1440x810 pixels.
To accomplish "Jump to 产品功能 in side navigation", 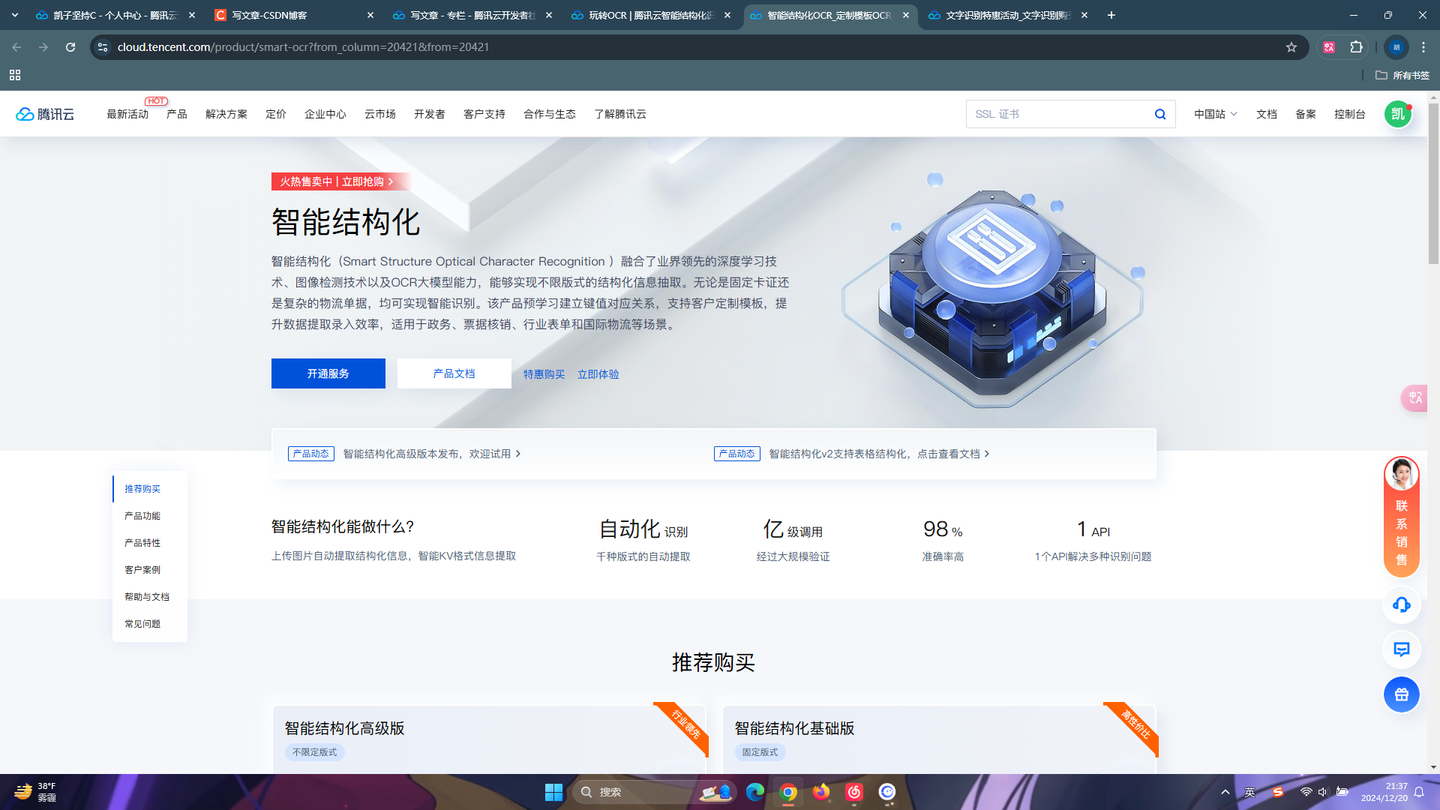I will pyautogui.click(x=142, y=516).
